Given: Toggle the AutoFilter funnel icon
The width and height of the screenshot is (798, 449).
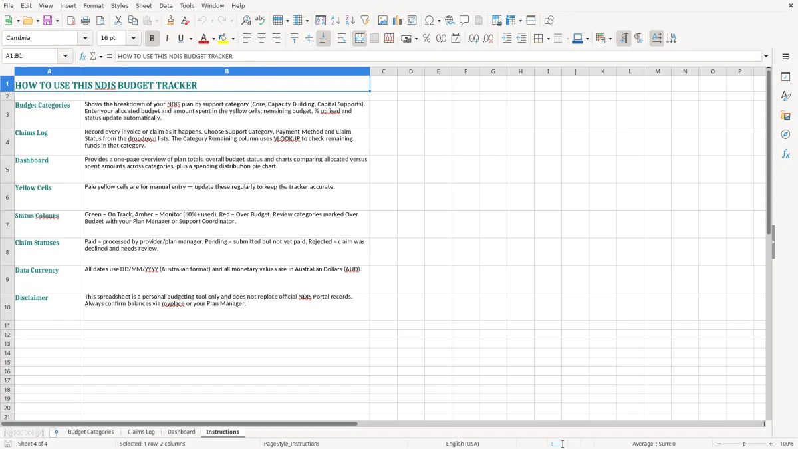Looking at the screenshot, I should (x=364, y=21).
